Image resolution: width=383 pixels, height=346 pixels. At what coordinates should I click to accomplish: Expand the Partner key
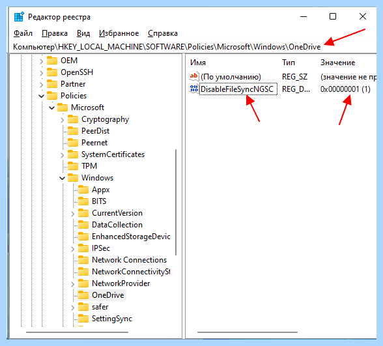pos(41,85)
